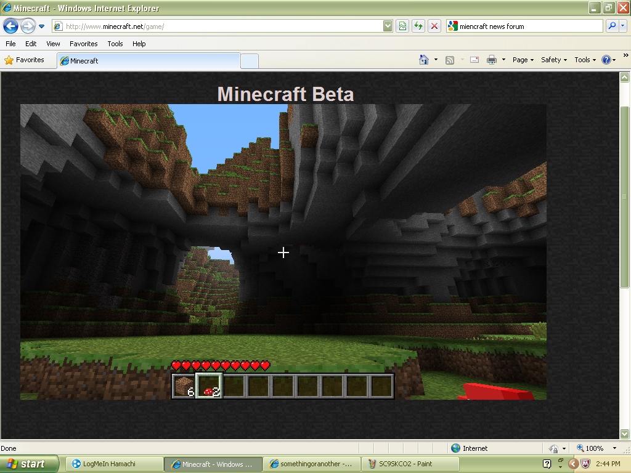Image resolution: width=631 pixels, height=473 pixels.
Task: Open the File menu
Action: tap(10, 44)
